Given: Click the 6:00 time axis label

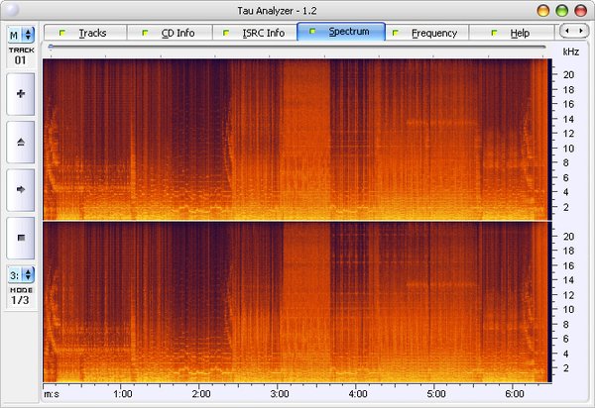Looking at the screenshot, I should pyautogui.click(x=515, y=394).
